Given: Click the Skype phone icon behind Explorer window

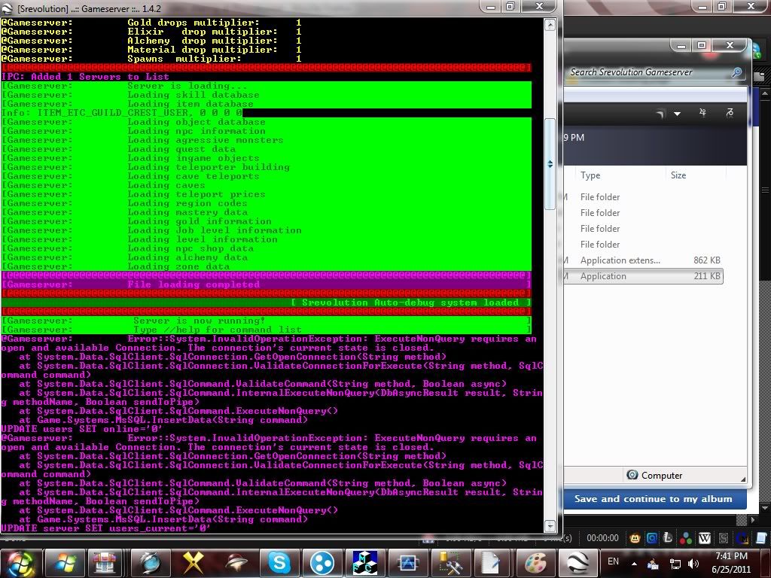Looking at the screenshot, I should click(x=756, y=50).
